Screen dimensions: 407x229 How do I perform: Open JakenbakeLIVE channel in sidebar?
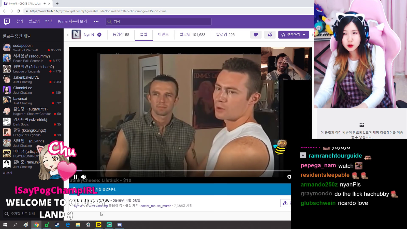click(32, 79)
